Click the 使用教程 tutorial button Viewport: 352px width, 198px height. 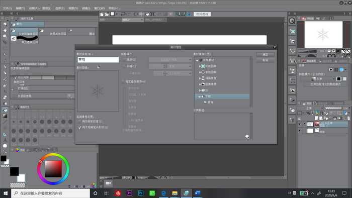(x=202, y=14)
